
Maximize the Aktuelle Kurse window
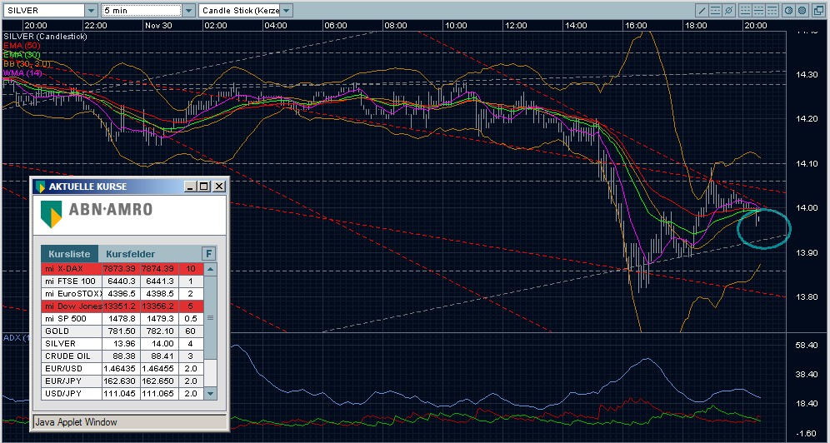click(x=204, y=187)
